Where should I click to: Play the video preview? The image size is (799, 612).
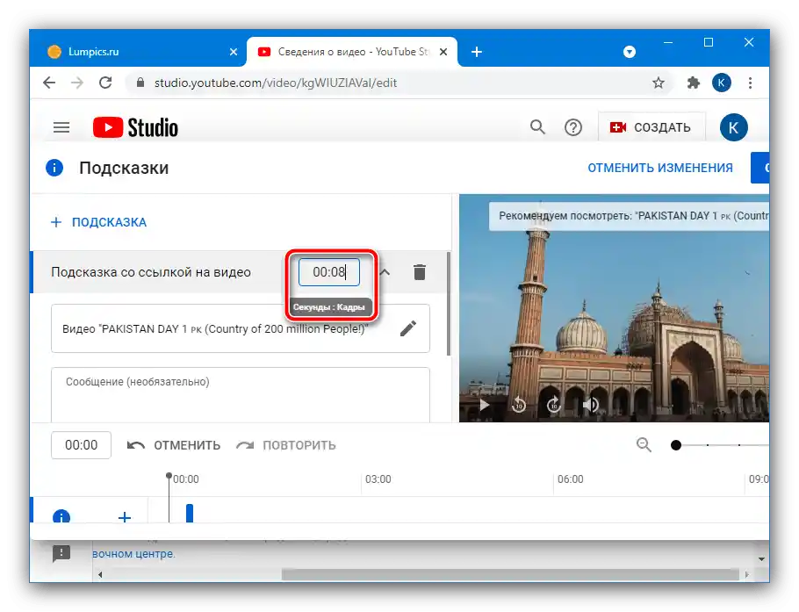click(x=484, y=405)
